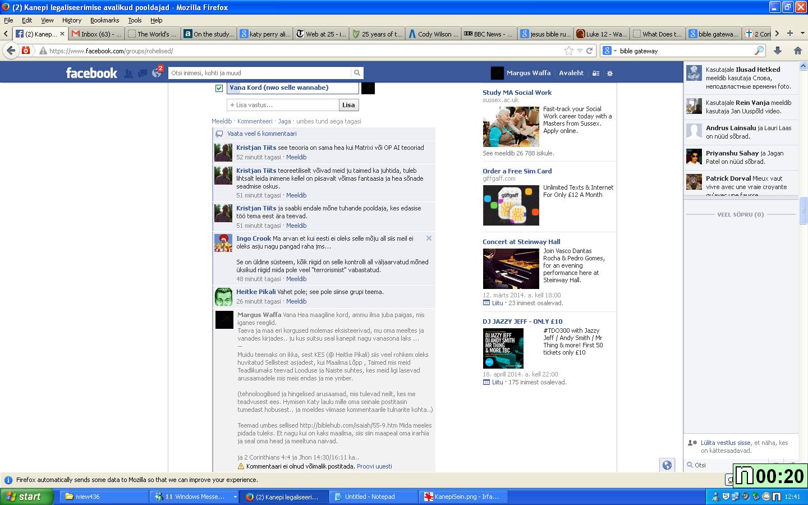Click the Facebook logo in the blue bar
Image resolution: width=808 pixels, height=505 pixels.
point(91,73)
